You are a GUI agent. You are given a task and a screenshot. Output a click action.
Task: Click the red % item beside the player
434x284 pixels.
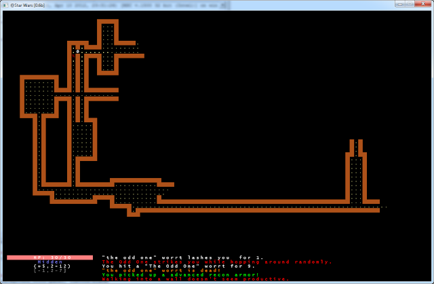pyautogui.click(x=73, y=56)
